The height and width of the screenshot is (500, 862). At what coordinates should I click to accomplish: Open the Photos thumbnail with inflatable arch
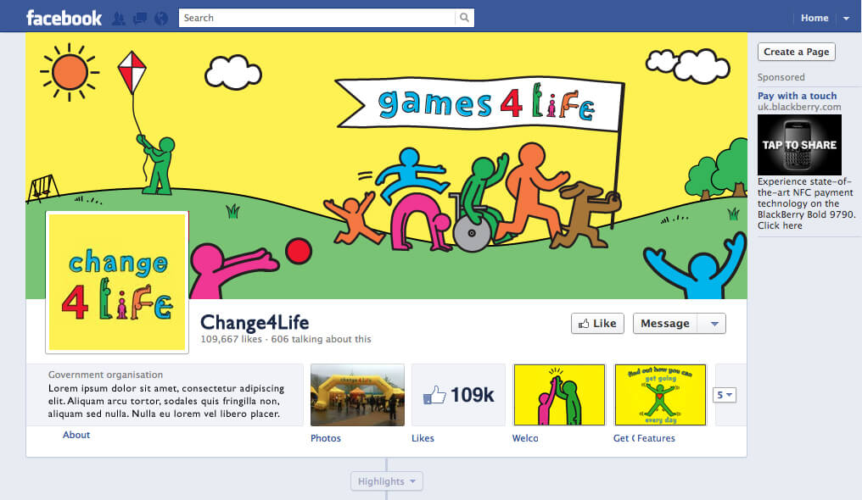pyautogui.click(x=357, y=395)
